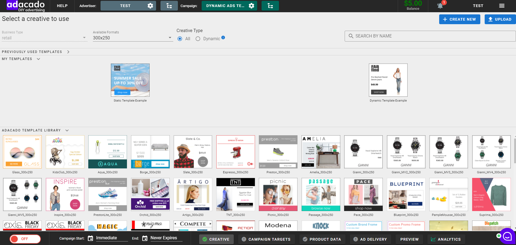
Task: Click Ad Delivery warning icon
Action: [356, 239]
